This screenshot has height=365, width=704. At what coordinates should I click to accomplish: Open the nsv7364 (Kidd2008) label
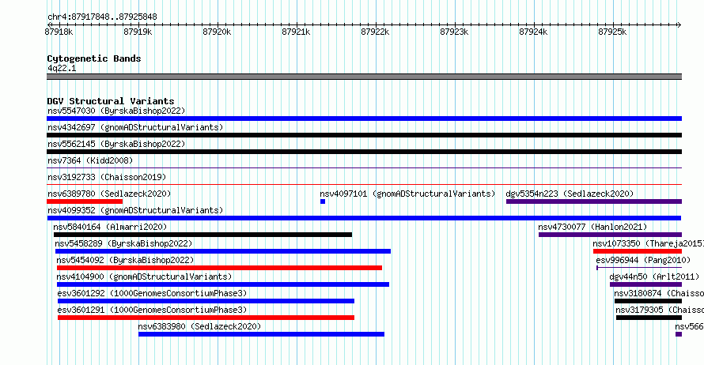(x=90, y=160)
